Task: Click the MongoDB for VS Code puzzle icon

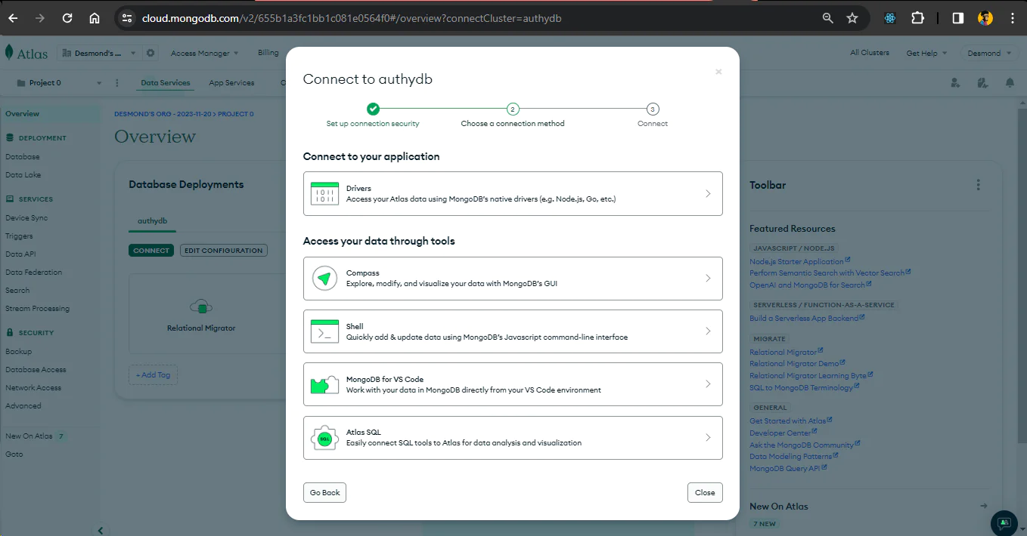Action: point(324,384)
